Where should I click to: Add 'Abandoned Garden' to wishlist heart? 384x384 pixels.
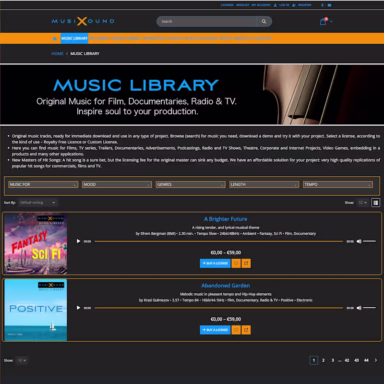click(236, 330)
